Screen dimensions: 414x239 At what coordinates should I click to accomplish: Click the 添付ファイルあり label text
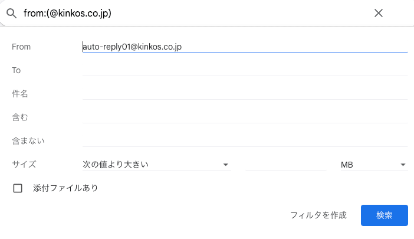click(65, 188)
